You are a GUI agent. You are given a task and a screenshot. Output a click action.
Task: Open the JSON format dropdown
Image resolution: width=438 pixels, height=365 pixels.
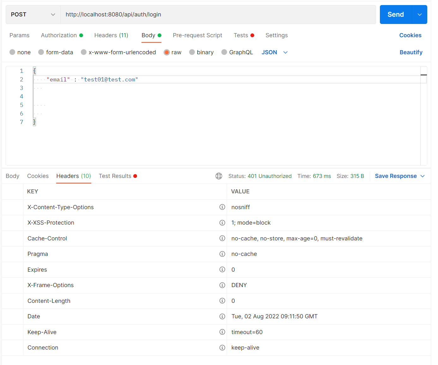click(274, 52)
